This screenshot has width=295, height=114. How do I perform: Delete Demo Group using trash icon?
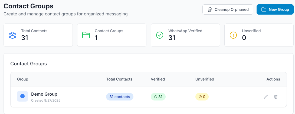276,97
